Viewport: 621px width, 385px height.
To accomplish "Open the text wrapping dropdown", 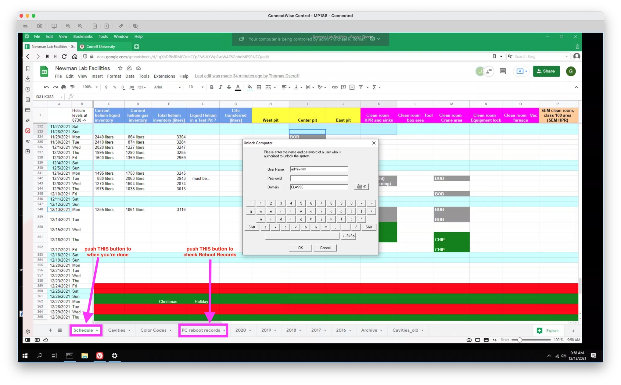I will [310, 87].
